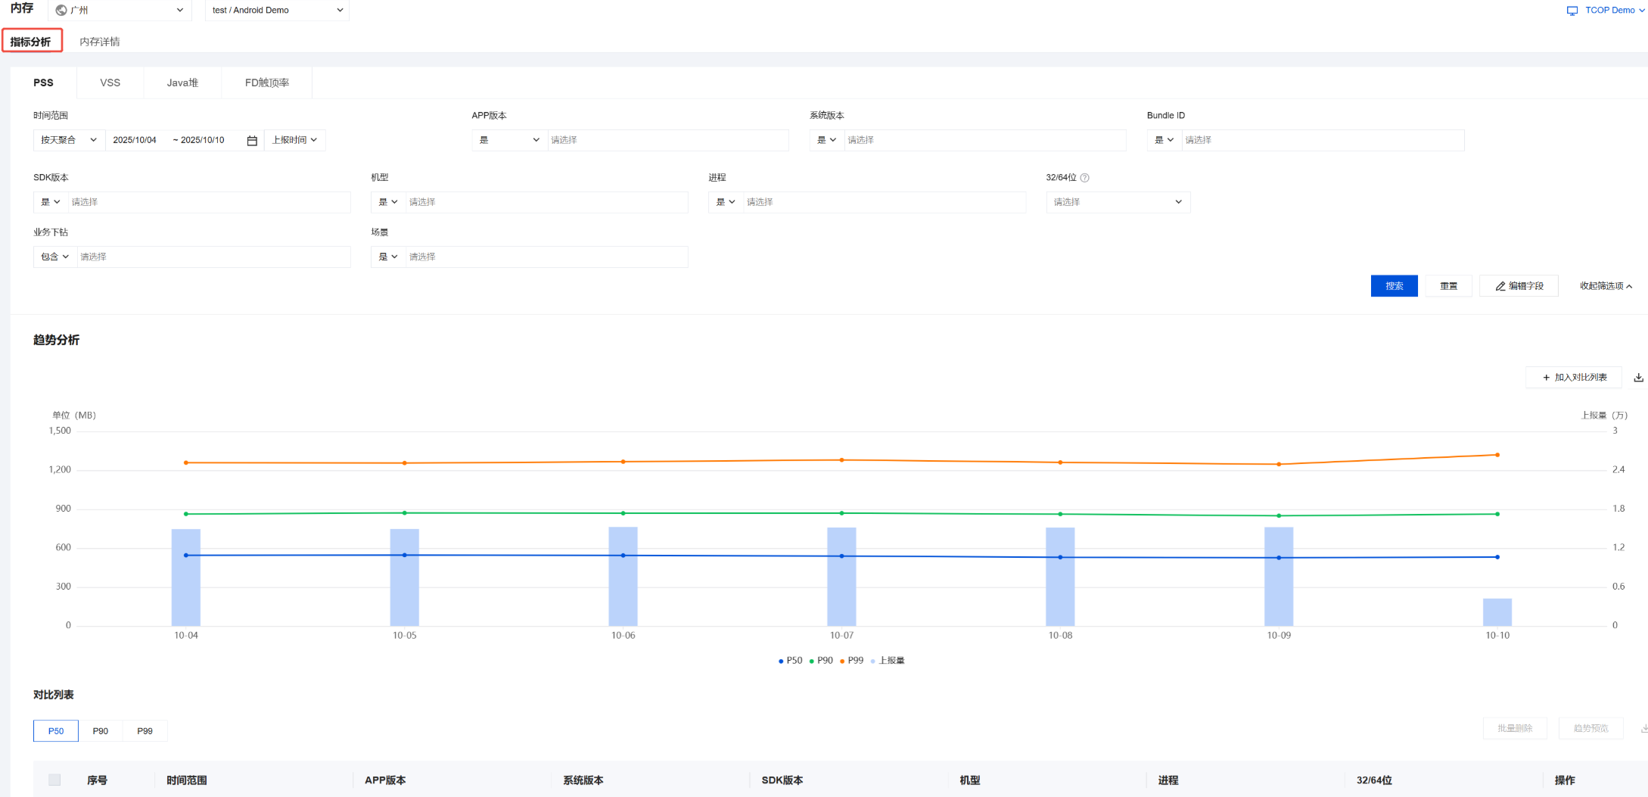Click the download icon beside 加入对比列表
The width and height of the screenshot is (1648, 797).
click(x=1638, y=378)
